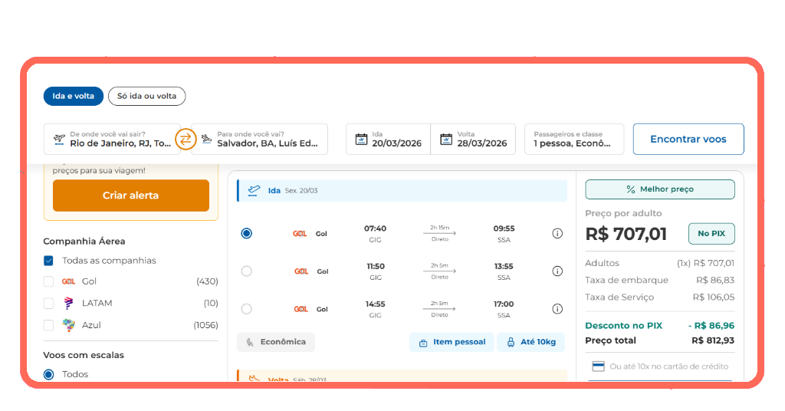Click the bag icon on Item pessoal
This screenshot has width=785, height=411.
[x=423, y=343]
